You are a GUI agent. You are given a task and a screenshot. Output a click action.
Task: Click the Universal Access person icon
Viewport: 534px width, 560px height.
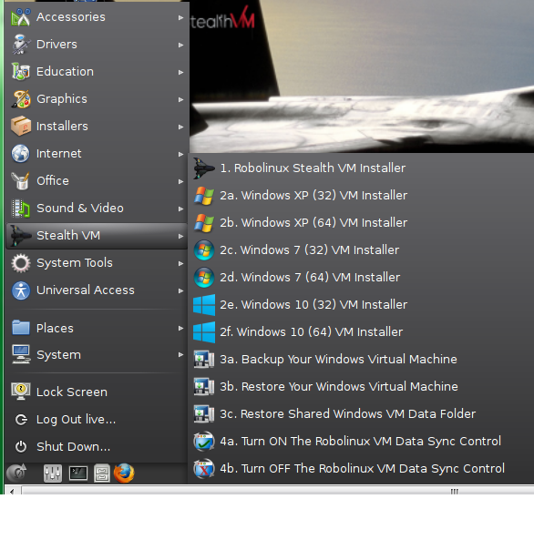(20, 290)
